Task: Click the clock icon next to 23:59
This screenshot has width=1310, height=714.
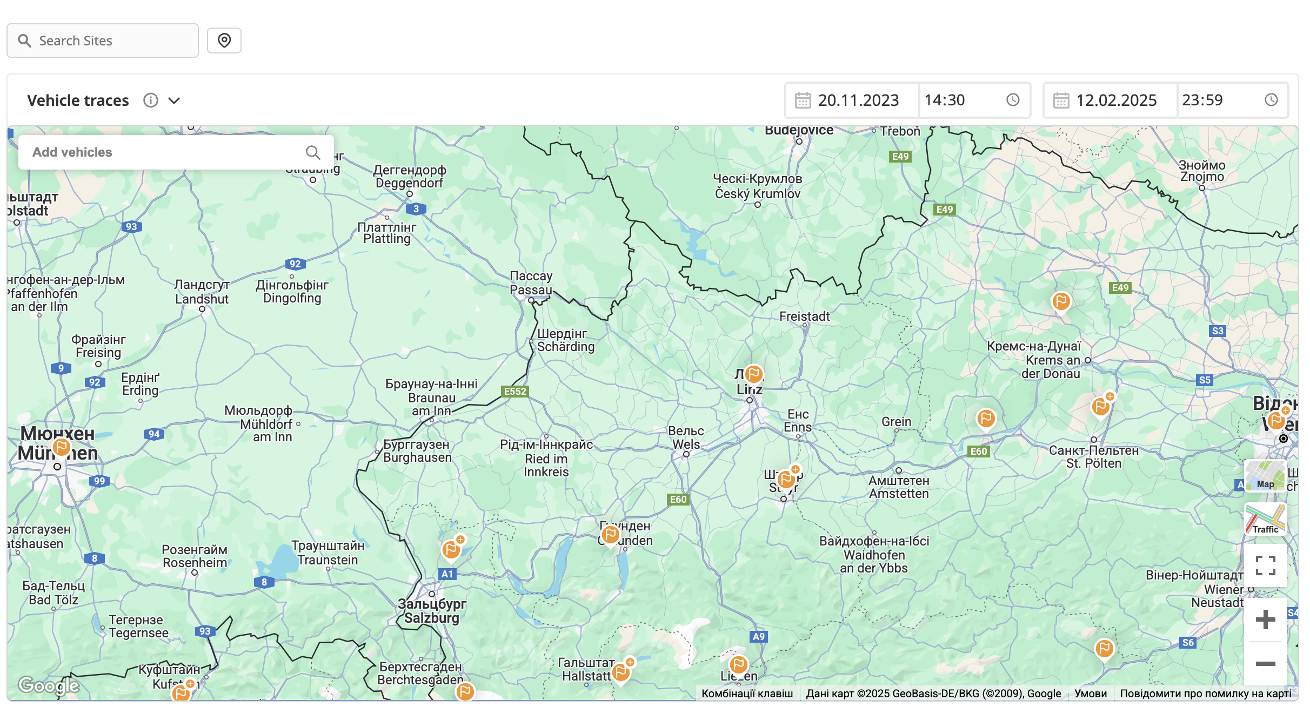Action: coord(1271,100)
